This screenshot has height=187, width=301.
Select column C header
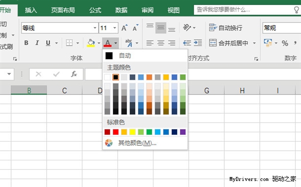pos(65,90)
